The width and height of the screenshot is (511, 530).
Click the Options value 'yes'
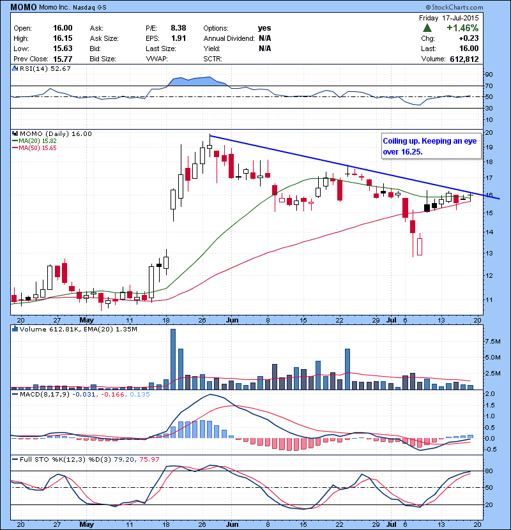click(x=264, y=28)
